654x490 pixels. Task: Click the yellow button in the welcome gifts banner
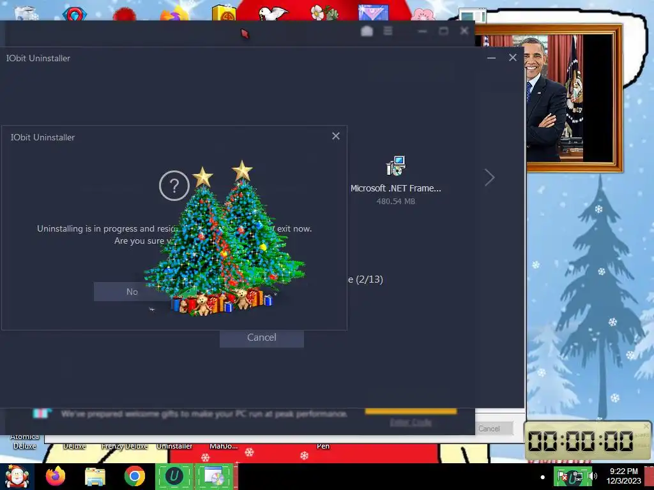(x=411, y=412)
